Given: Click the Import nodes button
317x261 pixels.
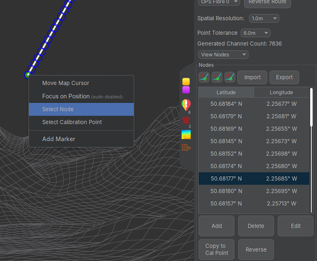Looking at the screenshot, I should pyautogui.click(x=252, y=77).
